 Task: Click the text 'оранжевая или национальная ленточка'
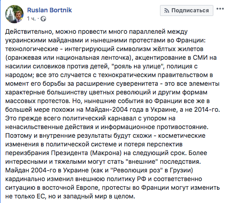point(68,58)
